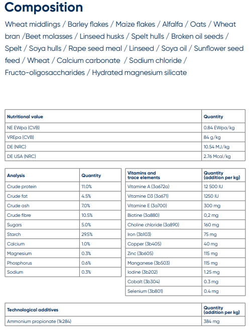This screenshot has width=250, height=331.
Task: Select Vitamine A (3a672a) entry
Action: pyautogui.click(x=148, y=187)
